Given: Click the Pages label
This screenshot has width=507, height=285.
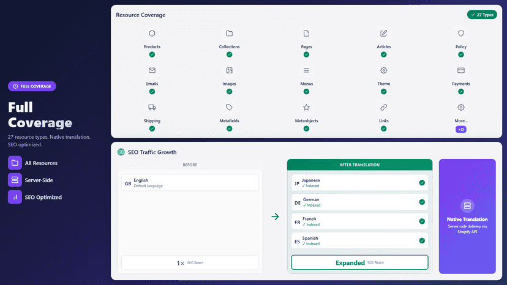Looking at the screenshot, I should [x=306, y=47].
